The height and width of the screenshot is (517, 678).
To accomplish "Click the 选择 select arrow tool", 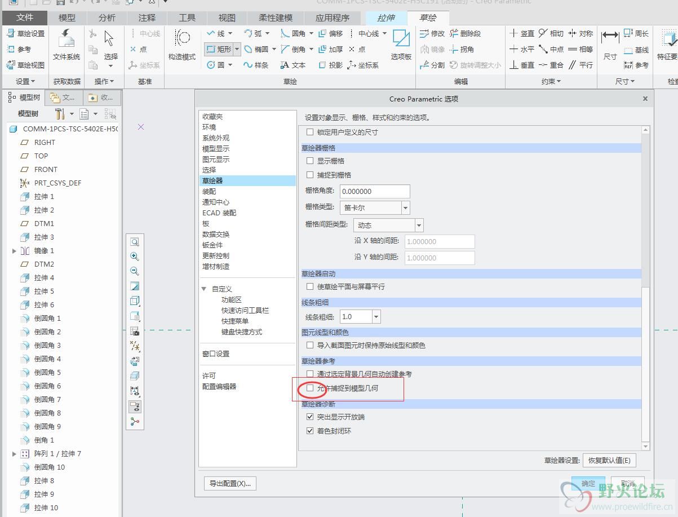I will [110, 45].
